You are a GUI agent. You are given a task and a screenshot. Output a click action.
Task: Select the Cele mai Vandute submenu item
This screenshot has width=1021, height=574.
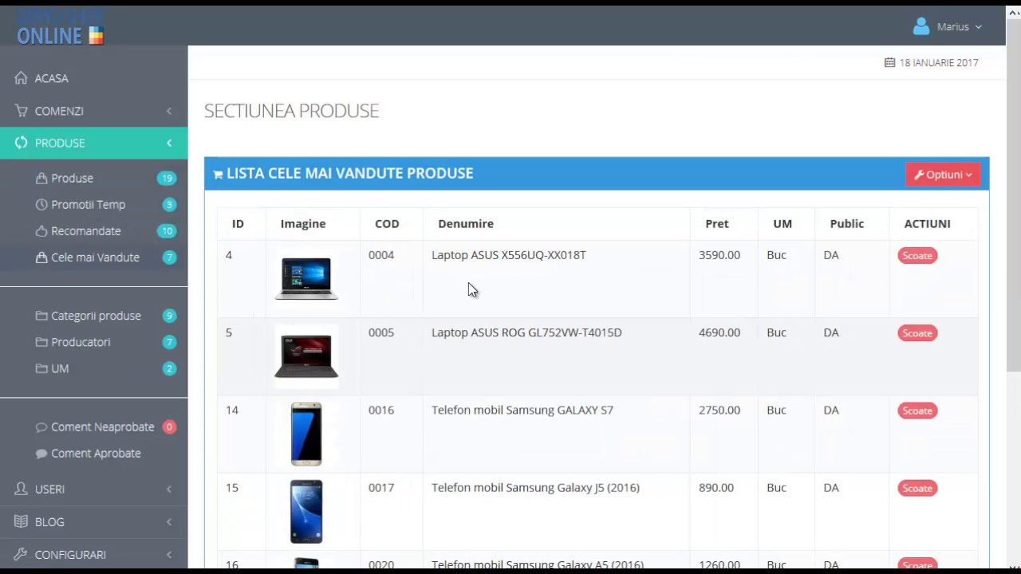click(x=93, y=257)
